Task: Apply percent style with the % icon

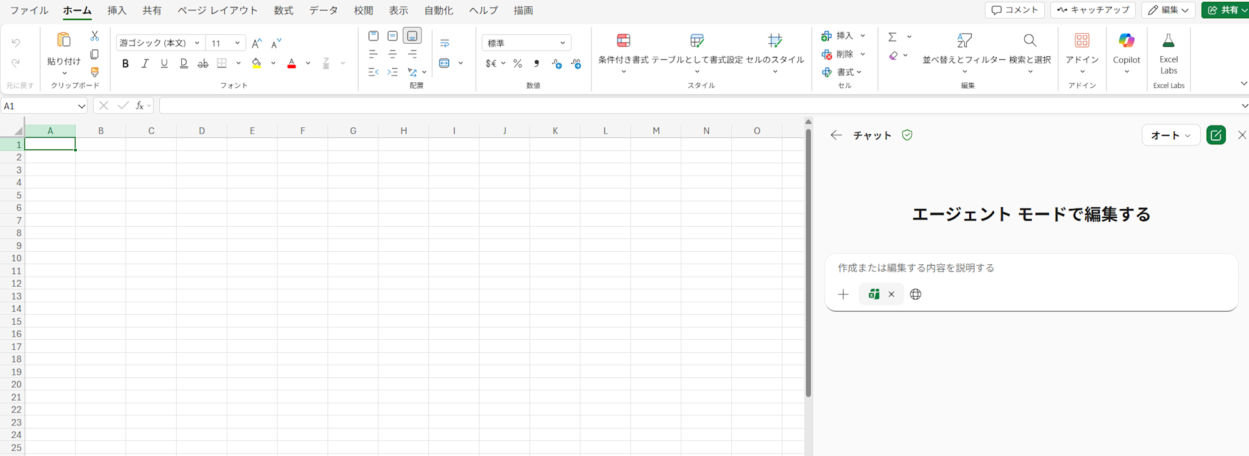Action: coord(518,63)
